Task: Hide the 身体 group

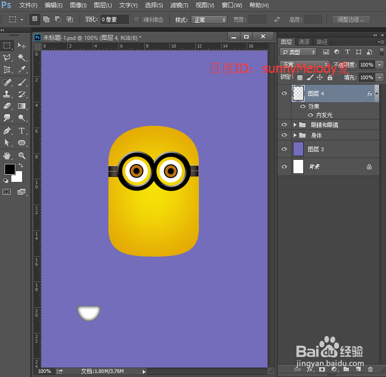Action: pos(284,135)
